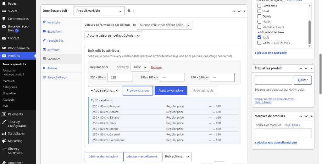322x164 pixels.
Task: Check the Plaids category
Action: (259, 22)
